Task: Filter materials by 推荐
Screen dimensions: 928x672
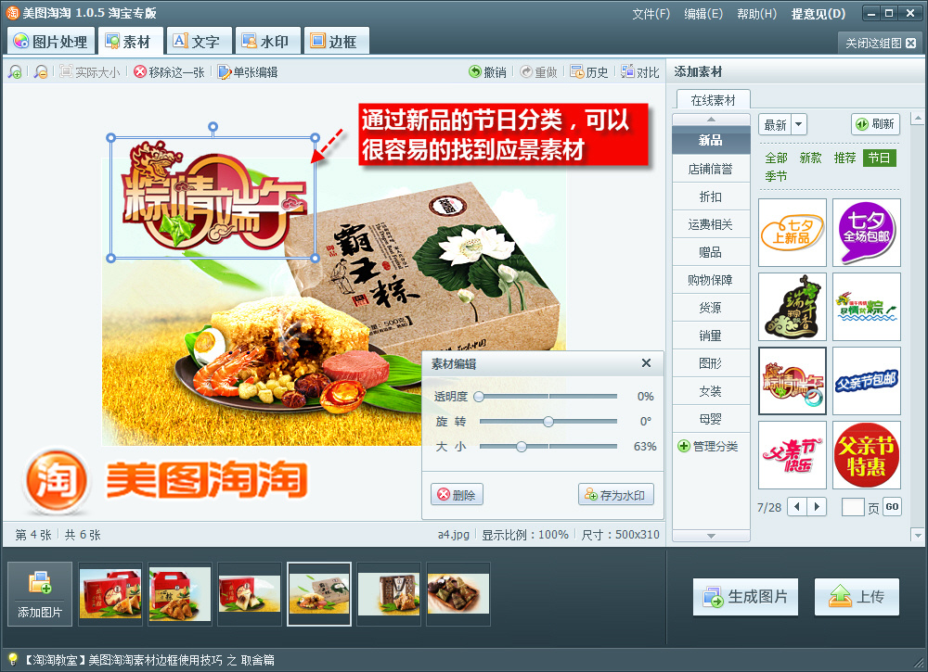Action: tap(844, 158)
